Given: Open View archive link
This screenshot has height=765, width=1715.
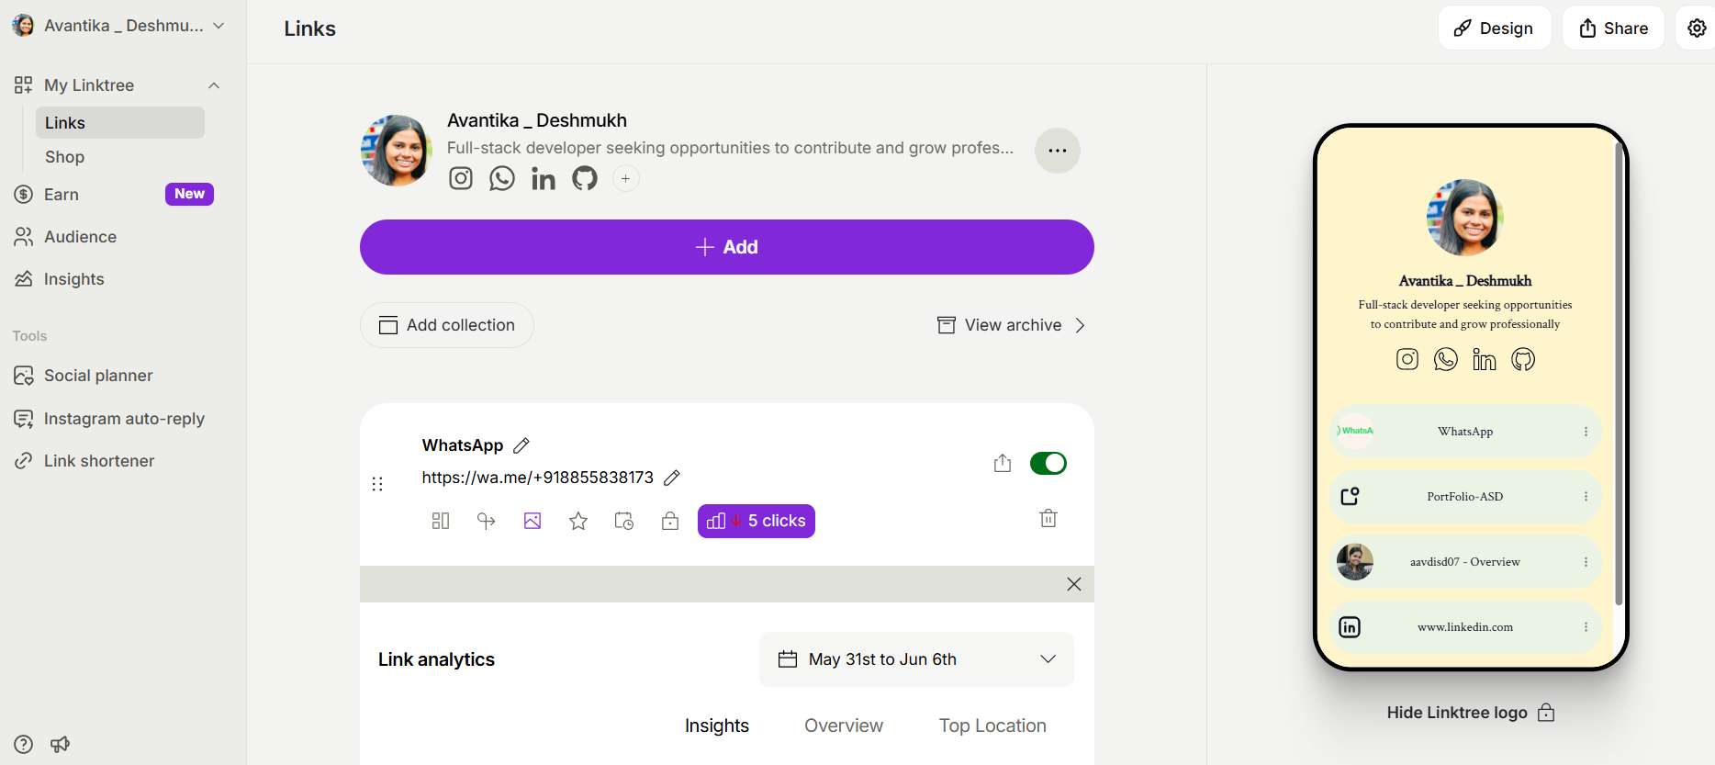Looking at the screenshot, I should pos(1012,325).
